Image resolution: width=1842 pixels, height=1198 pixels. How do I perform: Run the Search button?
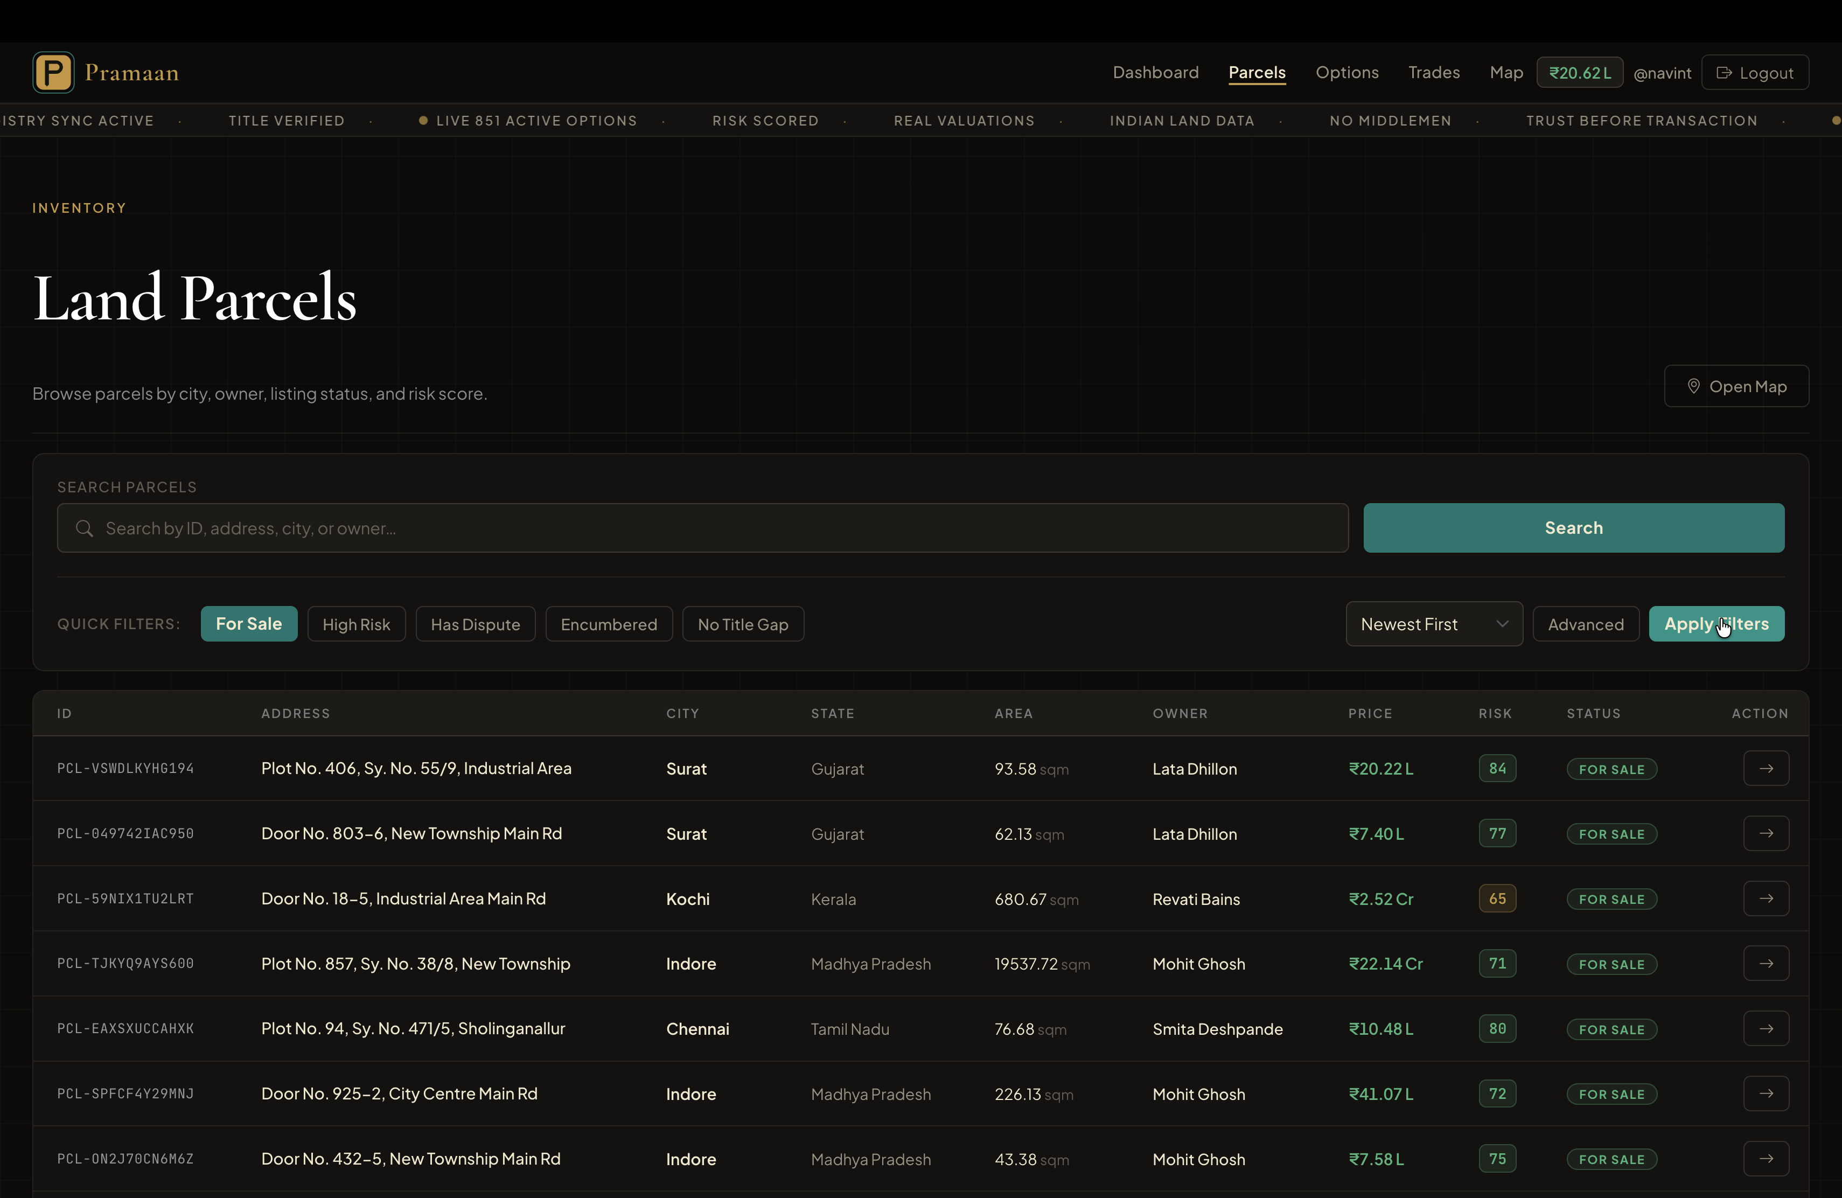point(1573,528)
